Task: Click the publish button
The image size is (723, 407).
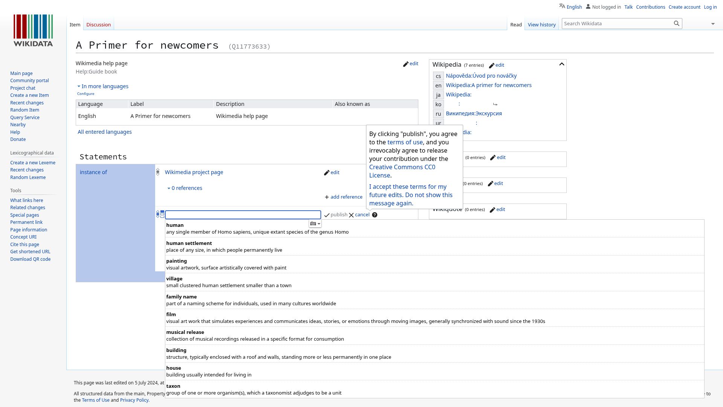Action: (x=336, y=215)
